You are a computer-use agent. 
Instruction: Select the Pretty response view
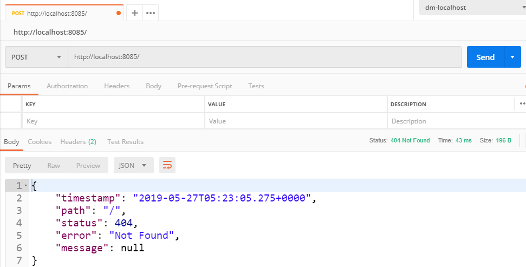[x=22, y=165]
